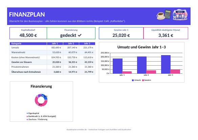198x140 pixels.
Task: Select the Liquidität value 3,361 €
Action: 166,35
